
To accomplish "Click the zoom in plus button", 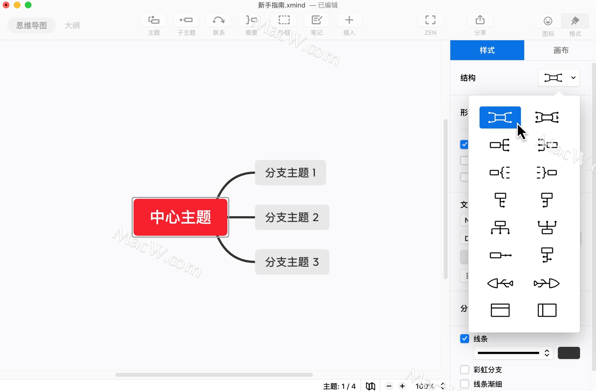I will click(x=402, y=386).
